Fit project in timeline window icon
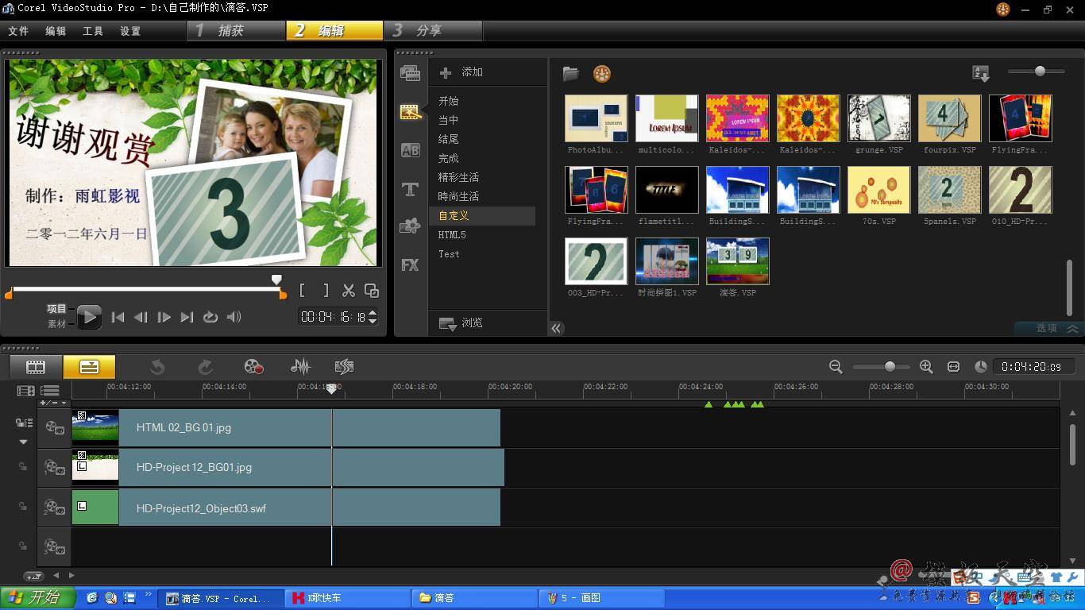The height and width of the screenshot is (610, 1085). [x=953, y=366]
